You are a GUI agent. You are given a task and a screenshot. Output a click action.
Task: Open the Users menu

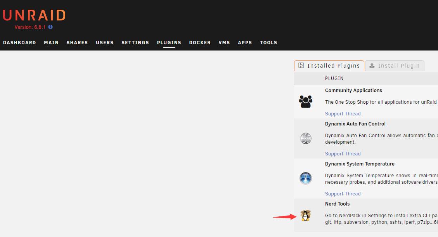point(105,42)
